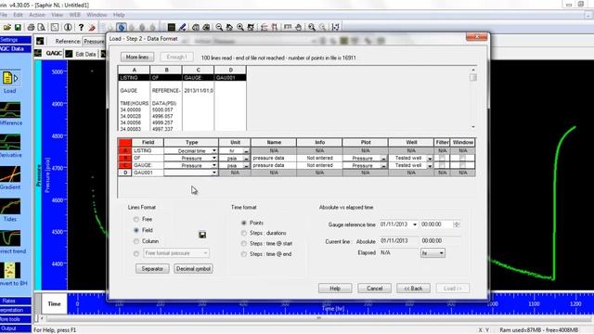594x334 pixels.
Task: Open Gauge reference time date dropdown
Action: (x=415, y=225)
